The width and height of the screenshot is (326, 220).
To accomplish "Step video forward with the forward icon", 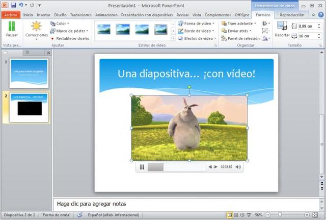I will click(x=215, y=167).
